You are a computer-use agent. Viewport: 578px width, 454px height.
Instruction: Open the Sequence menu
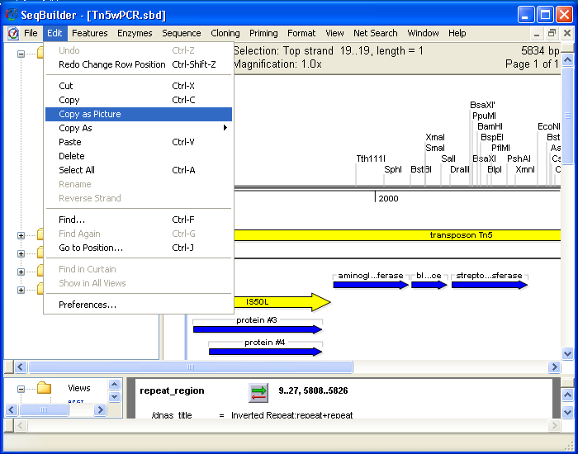(x=182, y=33)
